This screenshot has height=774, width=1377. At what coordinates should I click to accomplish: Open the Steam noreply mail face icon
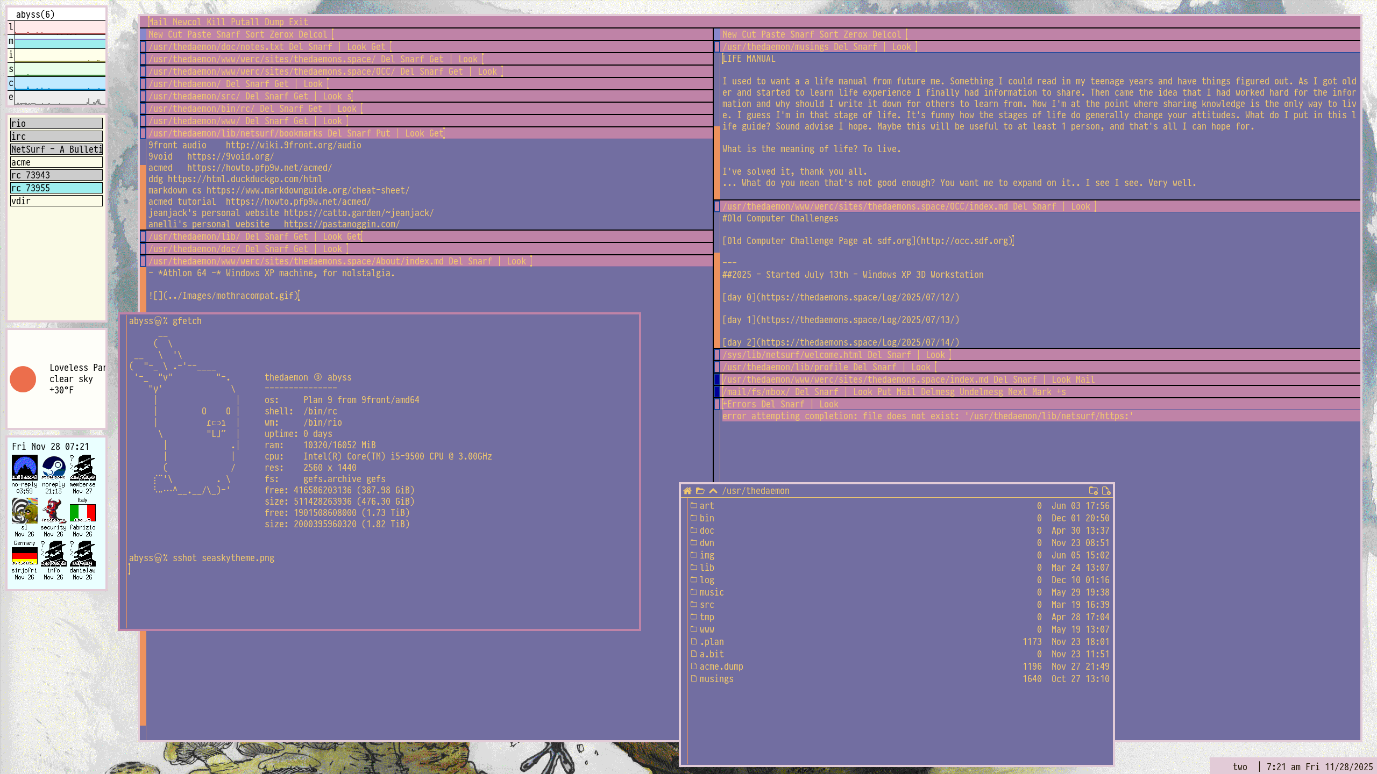[x=53, y=468]
